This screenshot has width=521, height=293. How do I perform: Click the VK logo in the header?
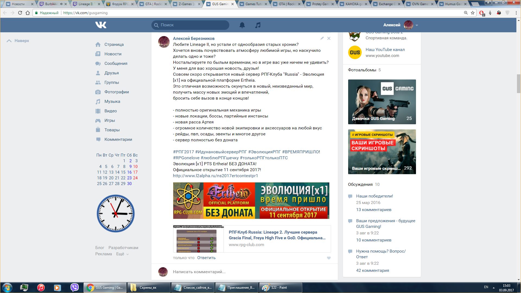coord(101,25)
